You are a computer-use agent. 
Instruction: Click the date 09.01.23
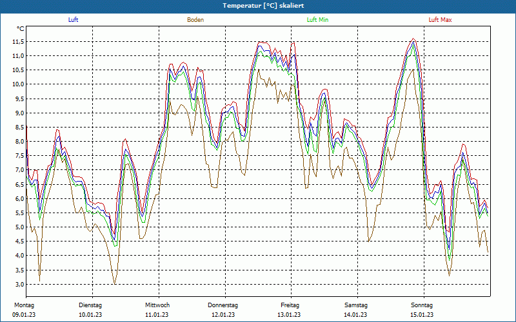[24, 315]
